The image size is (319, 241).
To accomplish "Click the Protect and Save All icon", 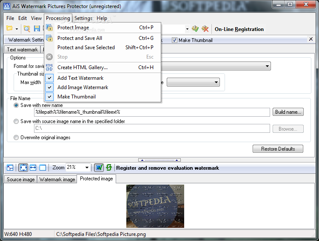I will click(49, 38).
